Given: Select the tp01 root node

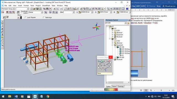Looking at the screenshot, I should (112, 26).
